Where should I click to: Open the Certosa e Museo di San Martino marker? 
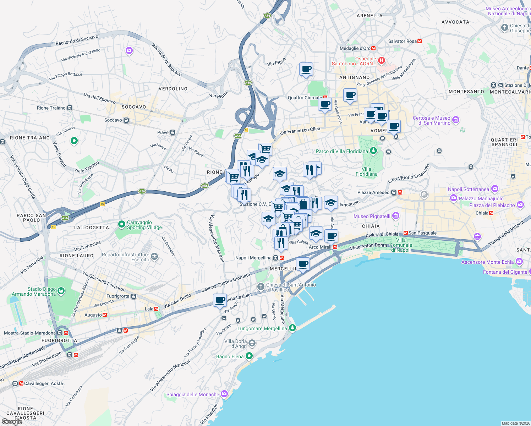click(456, 120)
